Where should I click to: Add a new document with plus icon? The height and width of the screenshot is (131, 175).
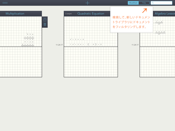pyautogui.click(x=87, y=3)
